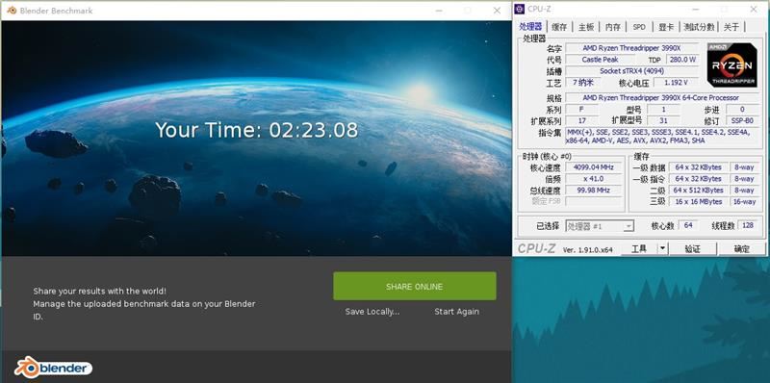This screenshot has width=770, height=383.
Task: Click Start Again to rerun the benchmark
Action: point(456,312)
